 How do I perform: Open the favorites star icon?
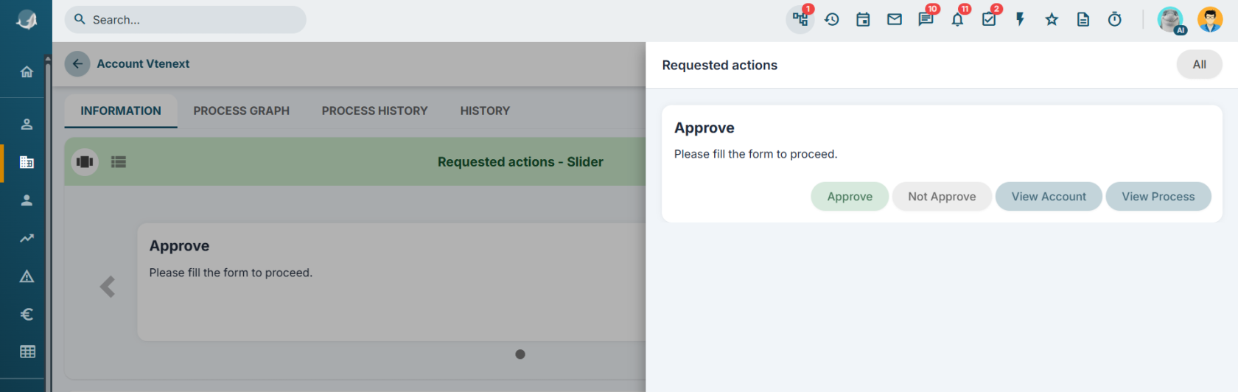[x=1052, y=19]
